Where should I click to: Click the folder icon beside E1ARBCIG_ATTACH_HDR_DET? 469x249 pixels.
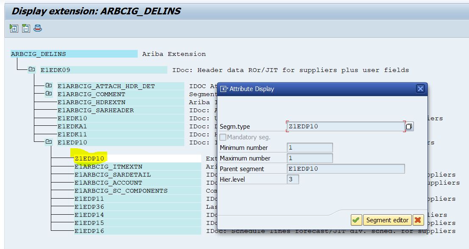coord(48,86)
